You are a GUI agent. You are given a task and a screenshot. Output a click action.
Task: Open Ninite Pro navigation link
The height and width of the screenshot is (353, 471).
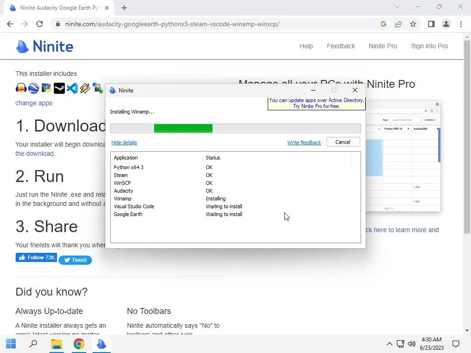pyautogui.click(x=383, y=46)
